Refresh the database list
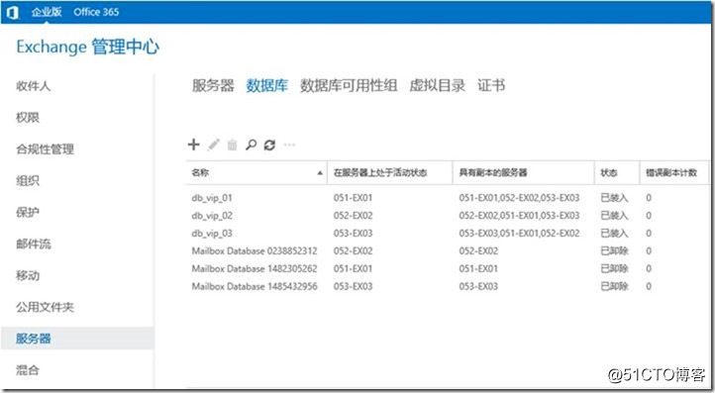 coord(269,145)
